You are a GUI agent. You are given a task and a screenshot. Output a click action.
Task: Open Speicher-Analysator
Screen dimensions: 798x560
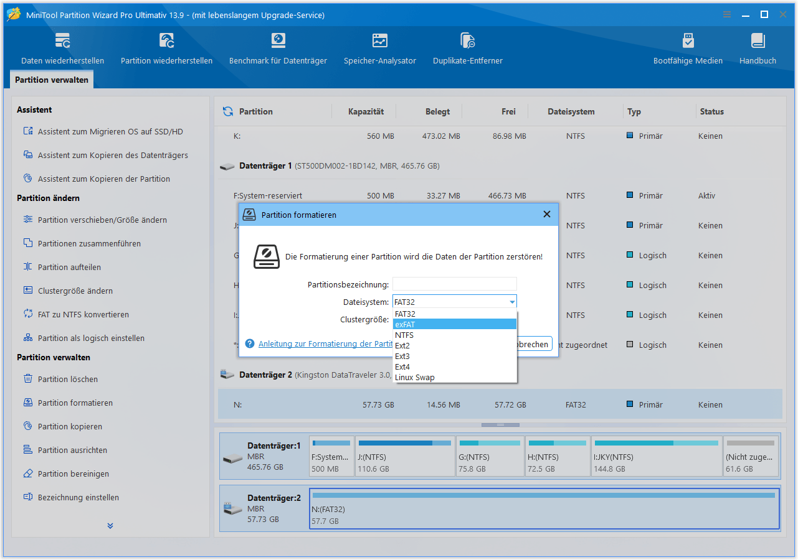tap(380, 49)
